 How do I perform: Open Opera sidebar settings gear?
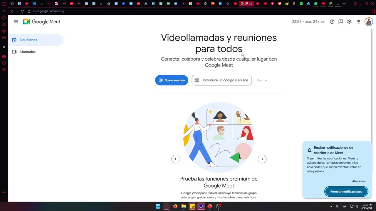(4, 69)
